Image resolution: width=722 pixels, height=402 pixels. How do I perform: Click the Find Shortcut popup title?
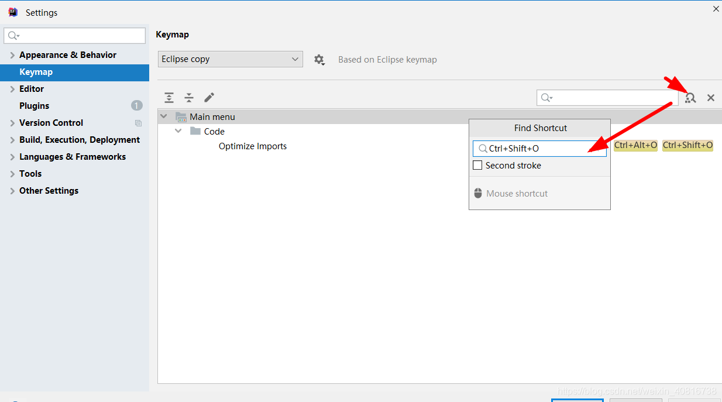click(541, 128)
